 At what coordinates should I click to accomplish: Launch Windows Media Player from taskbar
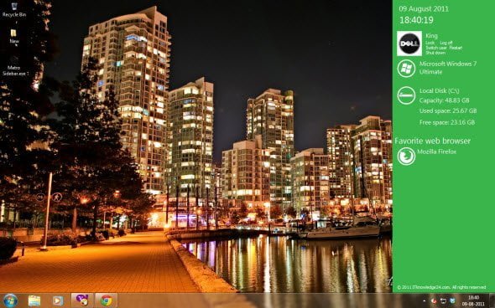[58, 300]
